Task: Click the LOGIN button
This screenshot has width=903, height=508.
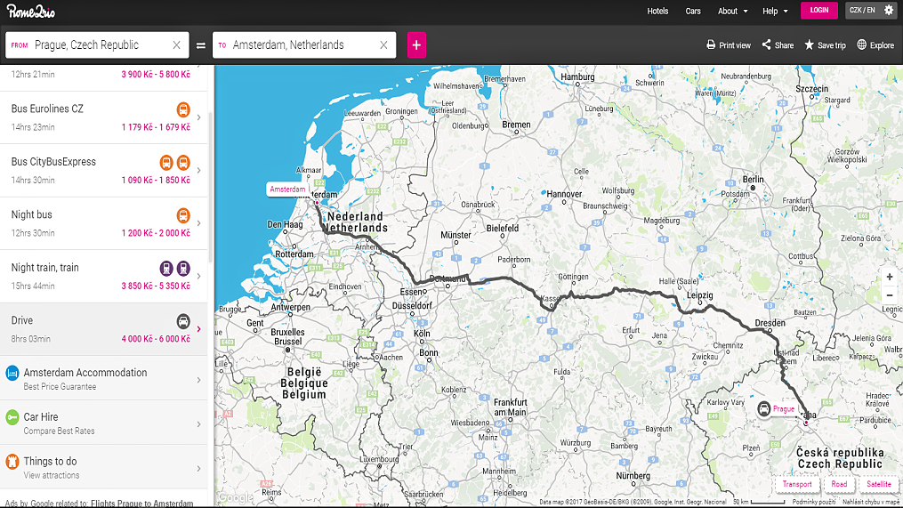Action: pyautogui.click(x=818, y=11)
